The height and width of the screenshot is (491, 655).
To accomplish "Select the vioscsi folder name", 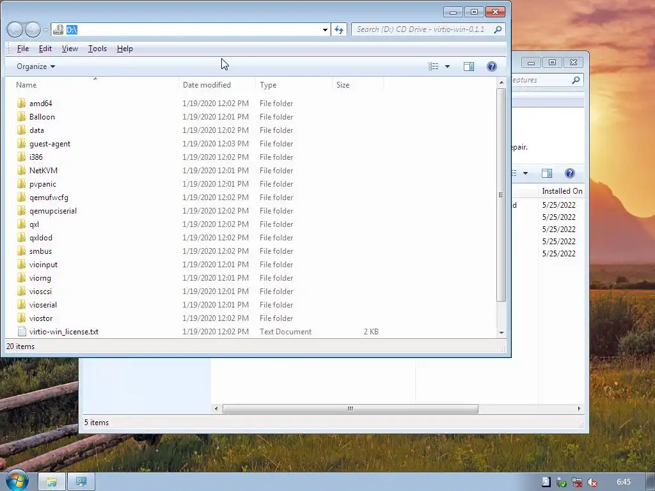I will [40, 291].
